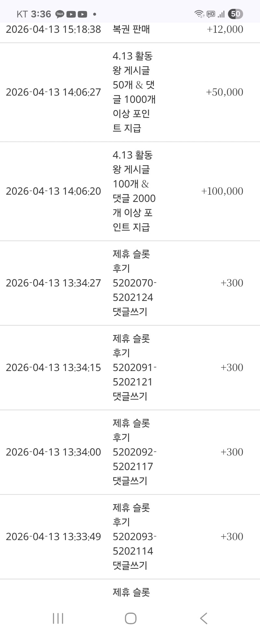Tap the +100,000 point amount
260x636 pixels.
(222, 191)
